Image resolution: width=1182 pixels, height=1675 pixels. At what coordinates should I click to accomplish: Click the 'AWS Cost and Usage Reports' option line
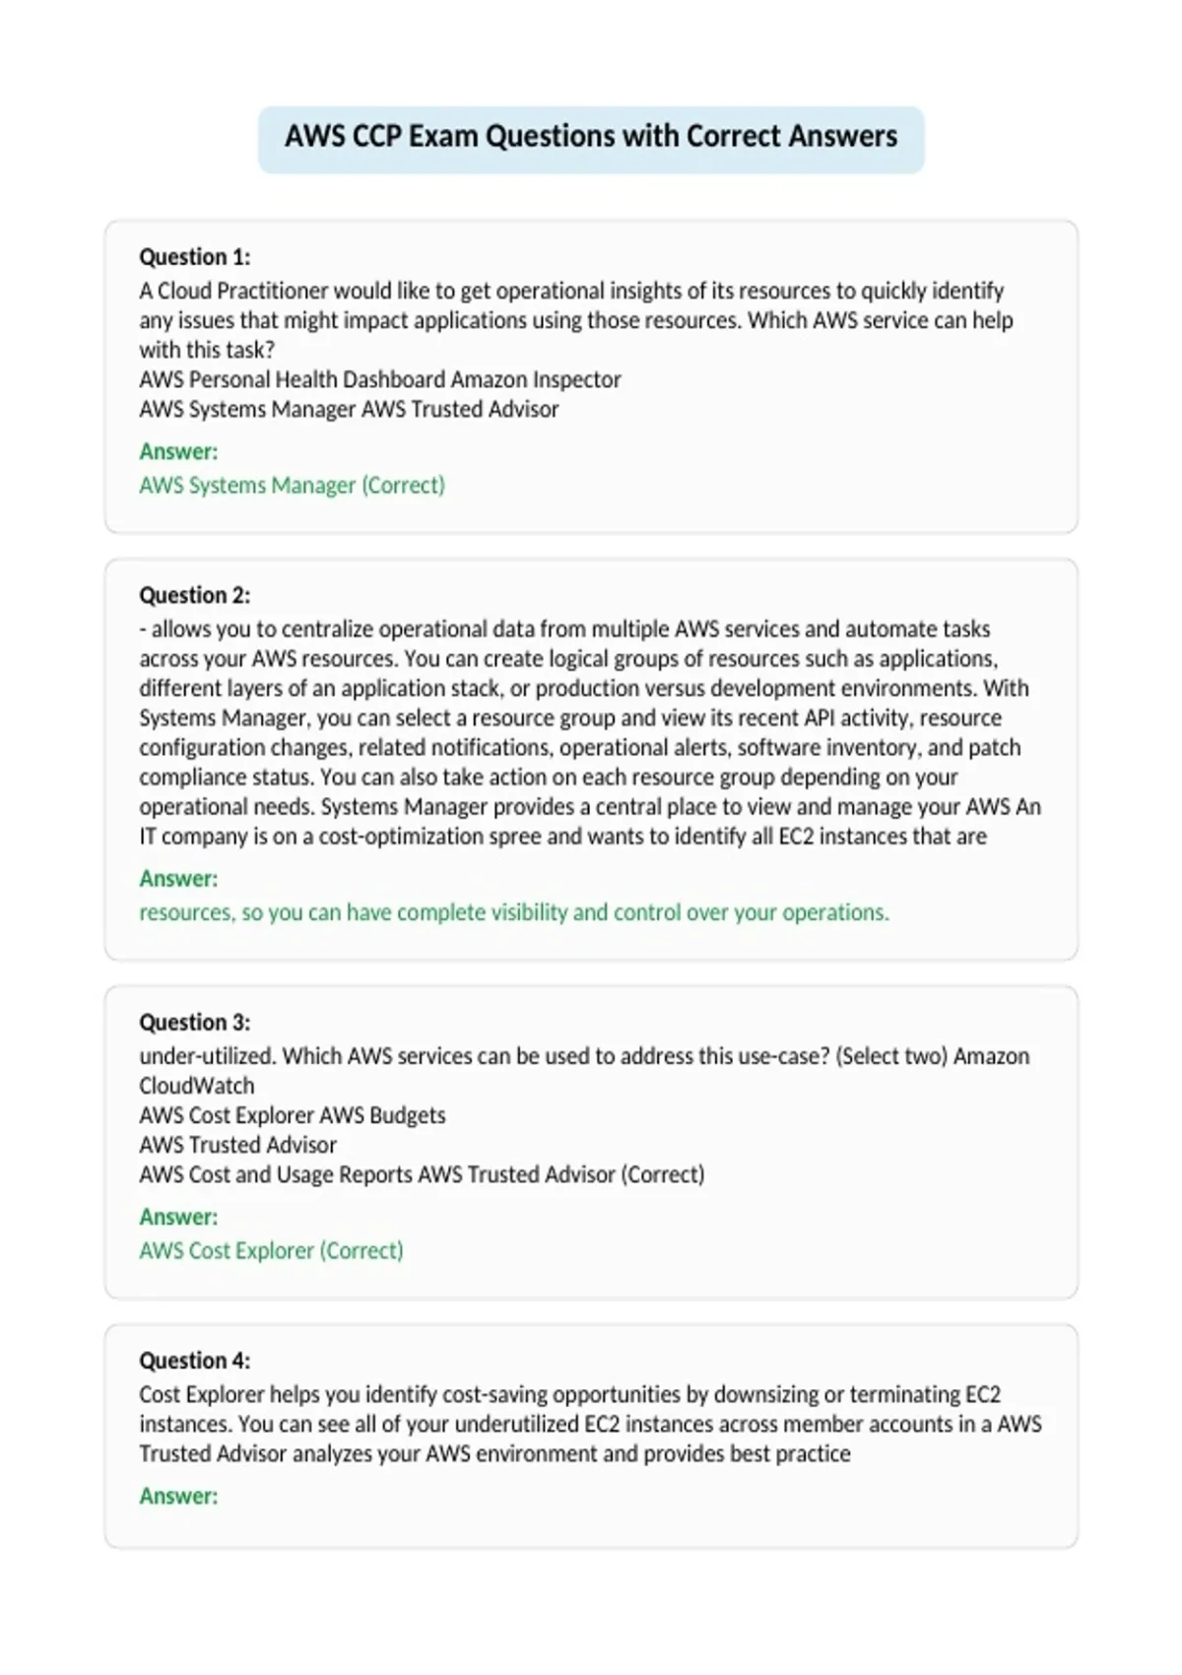[x=422, y=1174]
